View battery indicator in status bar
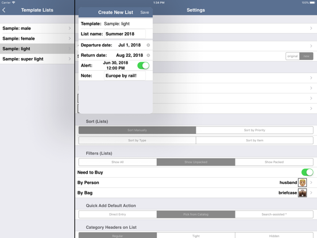The width and height of the screenshot is (317, 238). pyautogui.click(x=312, y=3)
